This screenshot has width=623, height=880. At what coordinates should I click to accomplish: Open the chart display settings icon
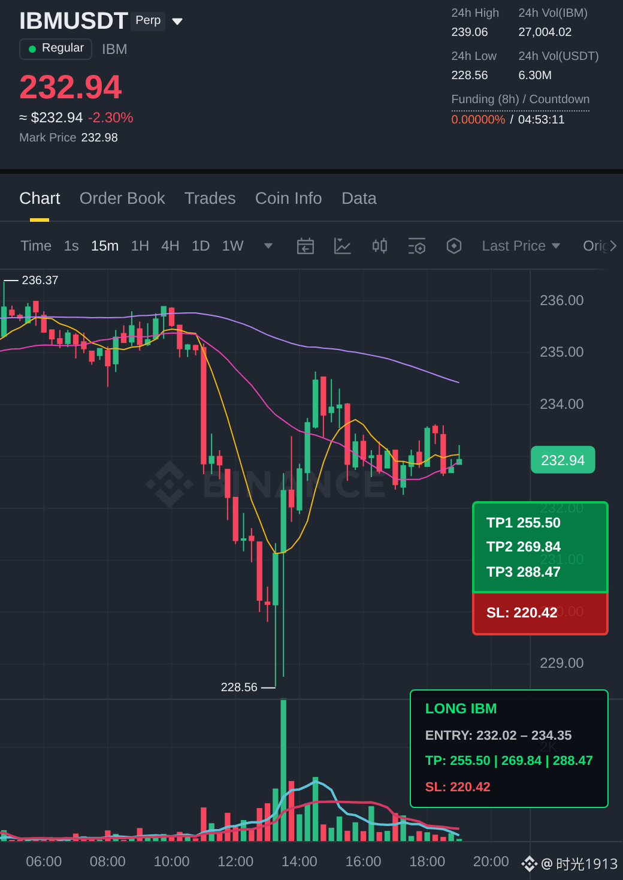(x=417, y=246)
